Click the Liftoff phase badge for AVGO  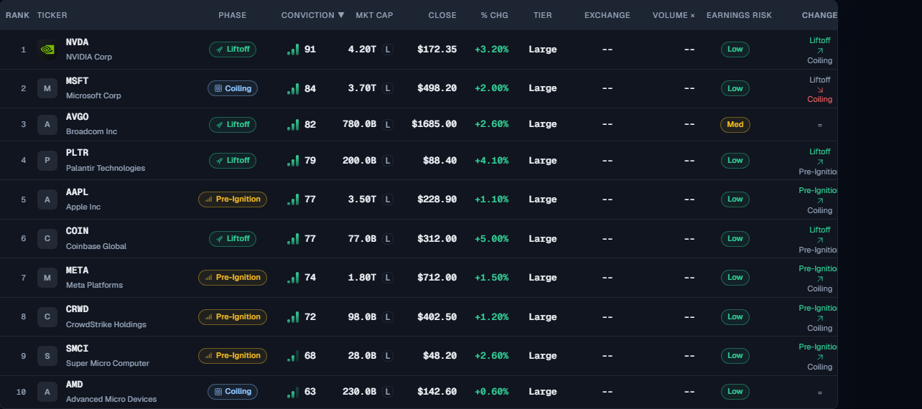pos(233,124)
